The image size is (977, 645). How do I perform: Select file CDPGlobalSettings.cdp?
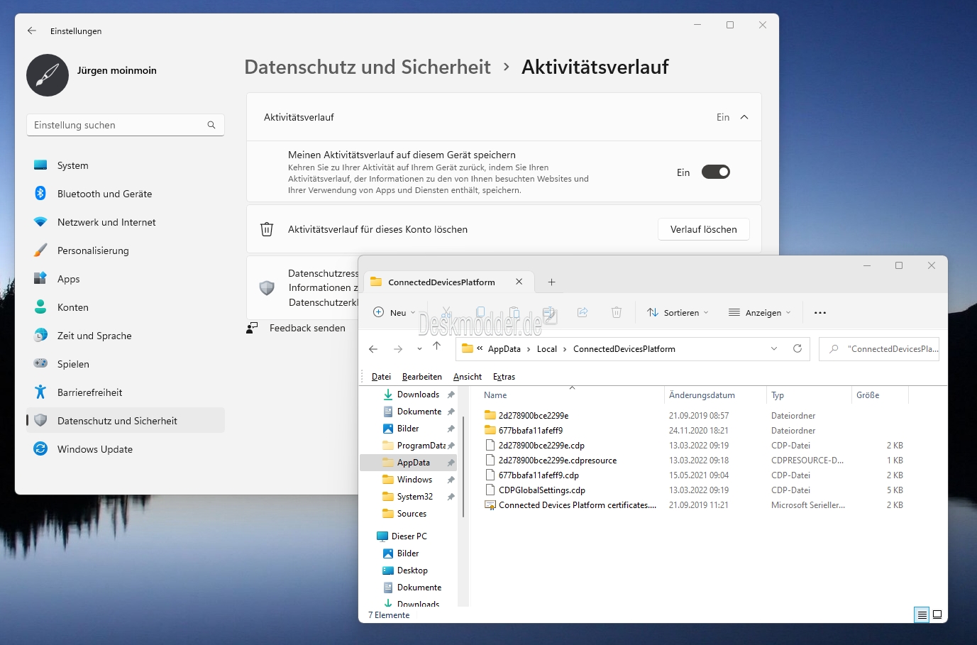pos(541,490)
